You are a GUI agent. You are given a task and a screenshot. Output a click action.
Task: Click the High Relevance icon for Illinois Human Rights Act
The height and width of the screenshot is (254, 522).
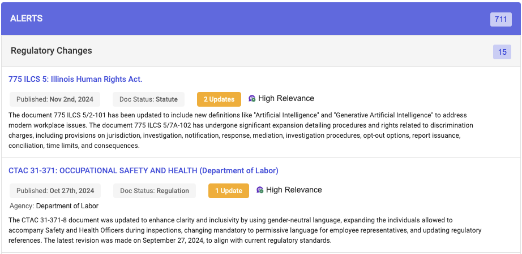[252, 99]
